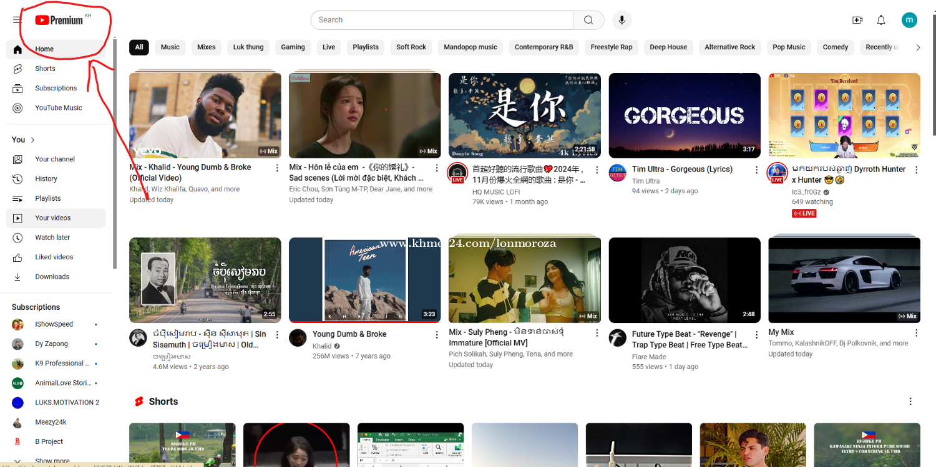Expand the You section chevron
Image resolution: width=936 pixels, height=467 pixels.
[33, 140]
